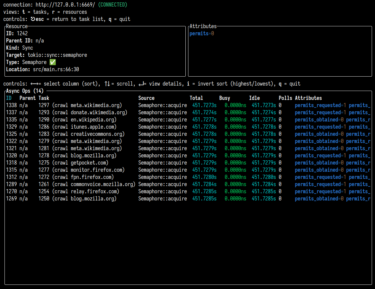Click the Location value src/main.rs:66:30
This screenshot has height=289, width=375.
(x=56, y=69)
